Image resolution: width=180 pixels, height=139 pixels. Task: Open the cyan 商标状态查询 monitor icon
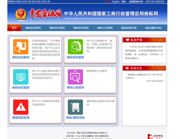[21, 77]
